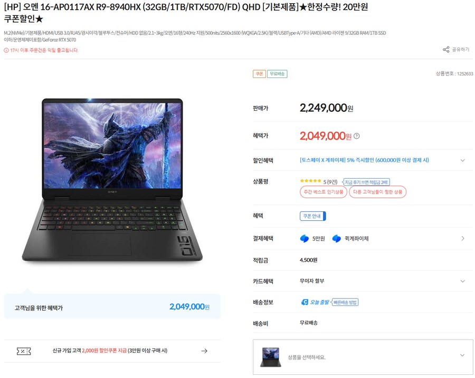Click the arrow next to new member coupon
The image size is (475, 378).
click(x=204, y=351)
